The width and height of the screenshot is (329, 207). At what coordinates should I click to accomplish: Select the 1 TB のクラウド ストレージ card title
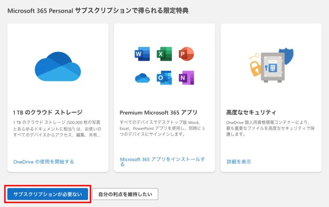(x=48, y=112)
